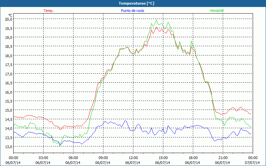Select the green Windchill legend label

217,11
